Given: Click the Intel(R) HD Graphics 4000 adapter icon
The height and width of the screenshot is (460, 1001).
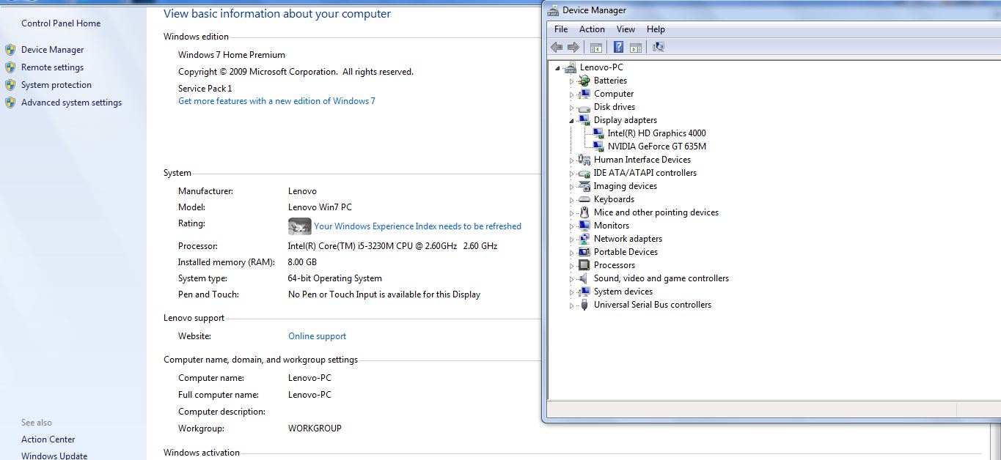Looking at the screenshot, I should 598,133.
